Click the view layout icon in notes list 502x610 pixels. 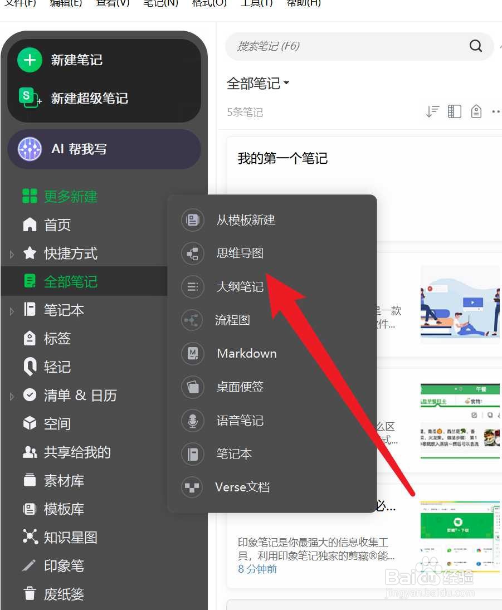pos(454,111)
